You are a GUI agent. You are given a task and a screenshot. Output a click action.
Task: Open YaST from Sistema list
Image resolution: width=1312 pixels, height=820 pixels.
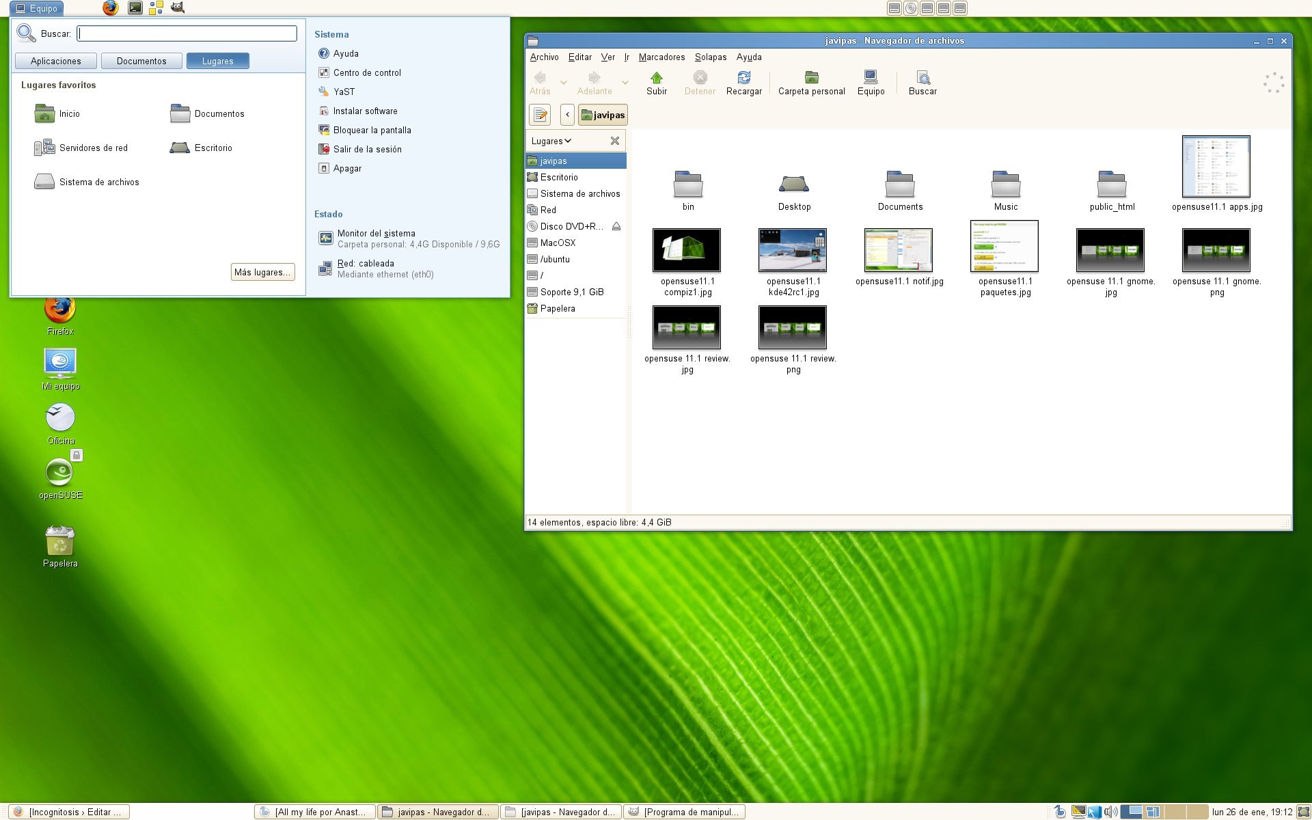(344, 92)
